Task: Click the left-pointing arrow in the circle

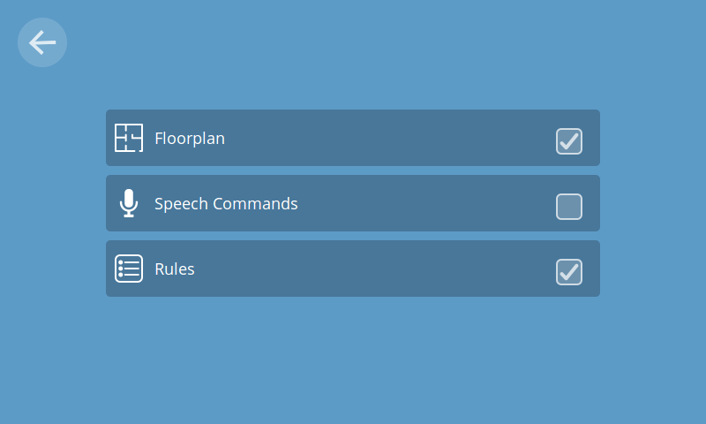Action: pos(42,42)
